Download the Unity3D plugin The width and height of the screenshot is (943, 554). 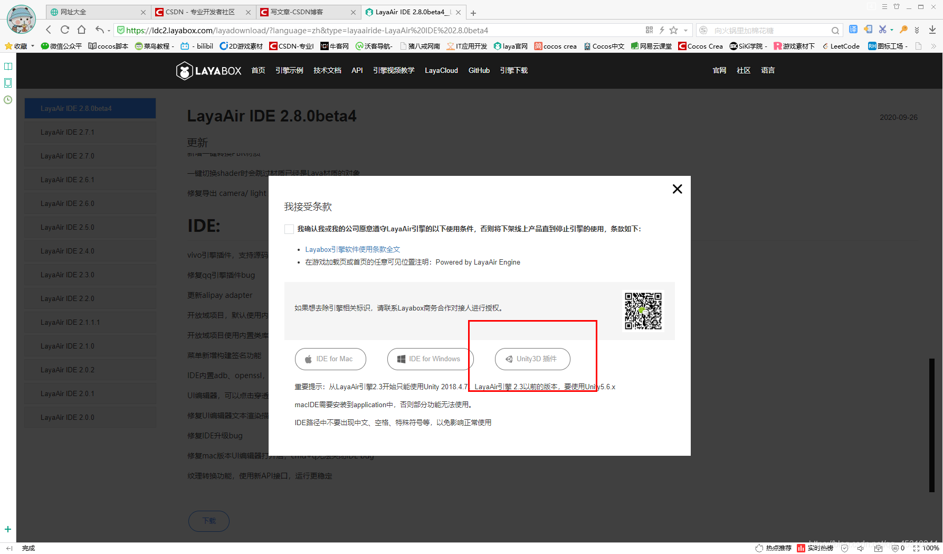tap(532, 359)
